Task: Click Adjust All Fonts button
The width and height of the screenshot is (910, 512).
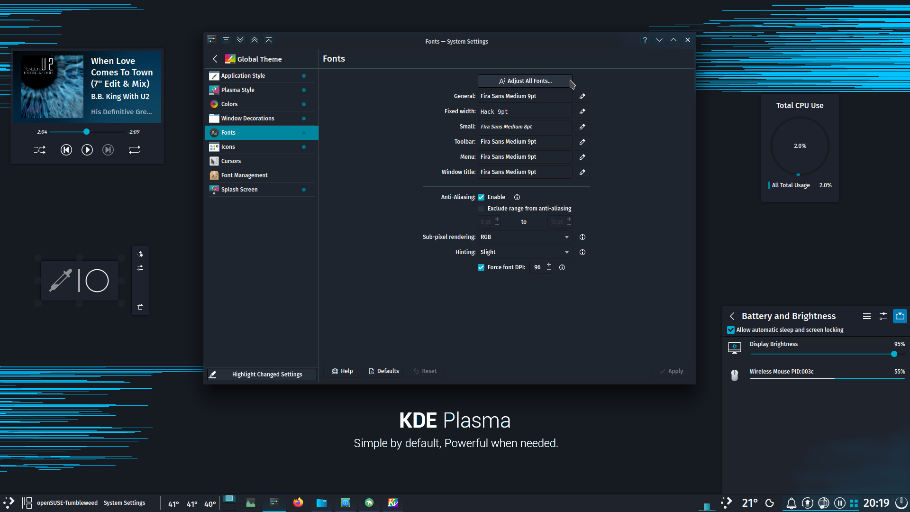Action: [525, 81]
